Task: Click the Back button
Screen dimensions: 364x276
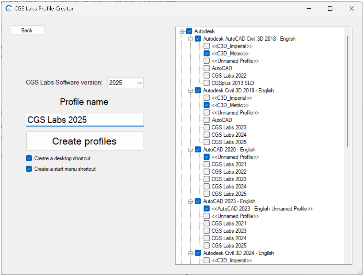Action: (27, 30)
